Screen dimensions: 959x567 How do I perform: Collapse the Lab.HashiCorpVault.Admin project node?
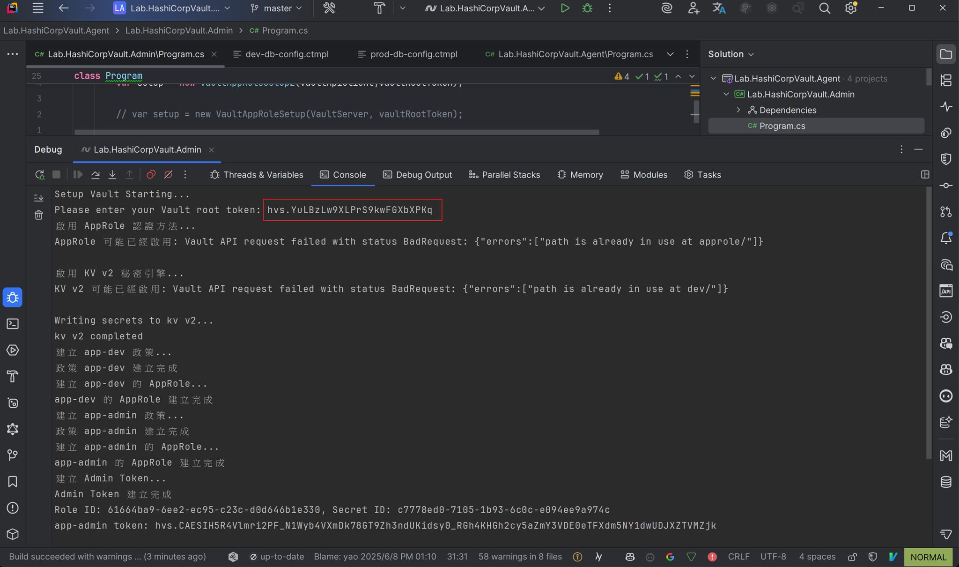pos(726,94)
